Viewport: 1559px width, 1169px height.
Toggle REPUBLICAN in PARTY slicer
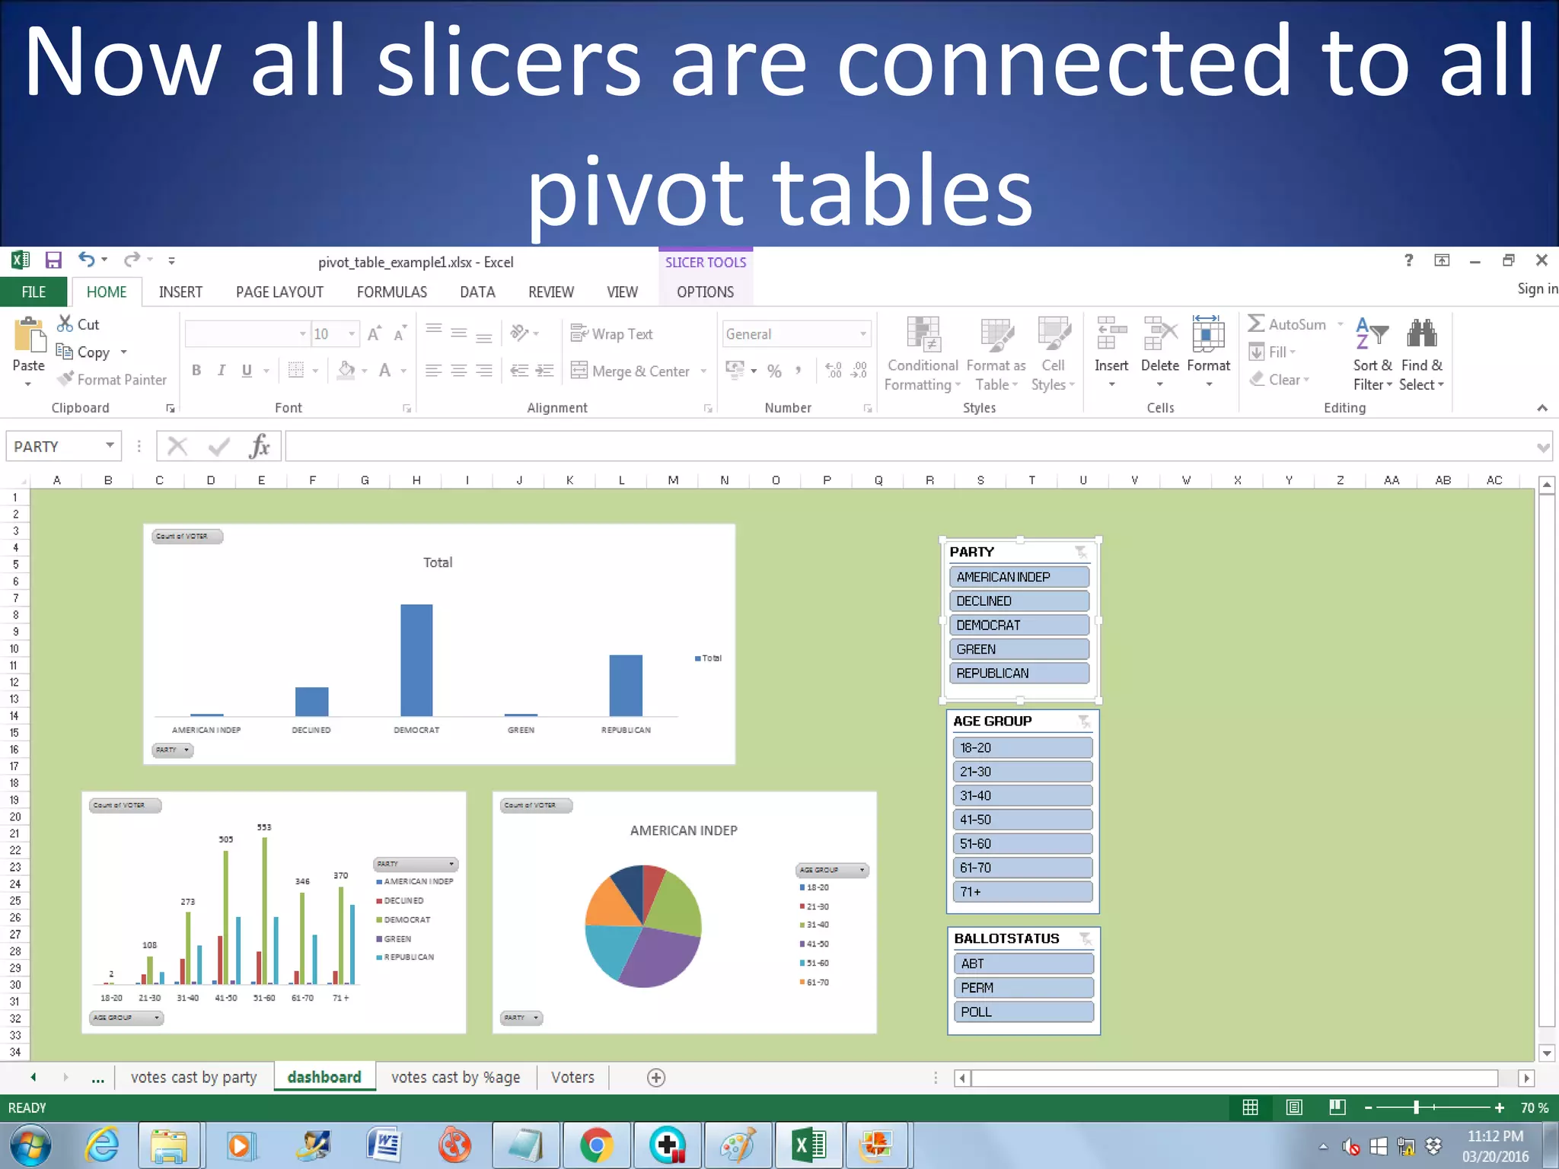1019,673
